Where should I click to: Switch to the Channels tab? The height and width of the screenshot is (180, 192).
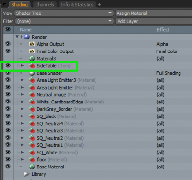[45, 5]
